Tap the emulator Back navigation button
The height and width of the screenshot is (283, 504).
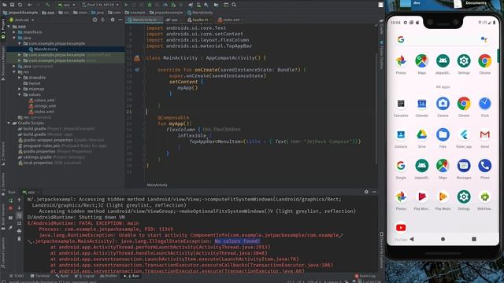pyautogui.click(x=412, y=239)
